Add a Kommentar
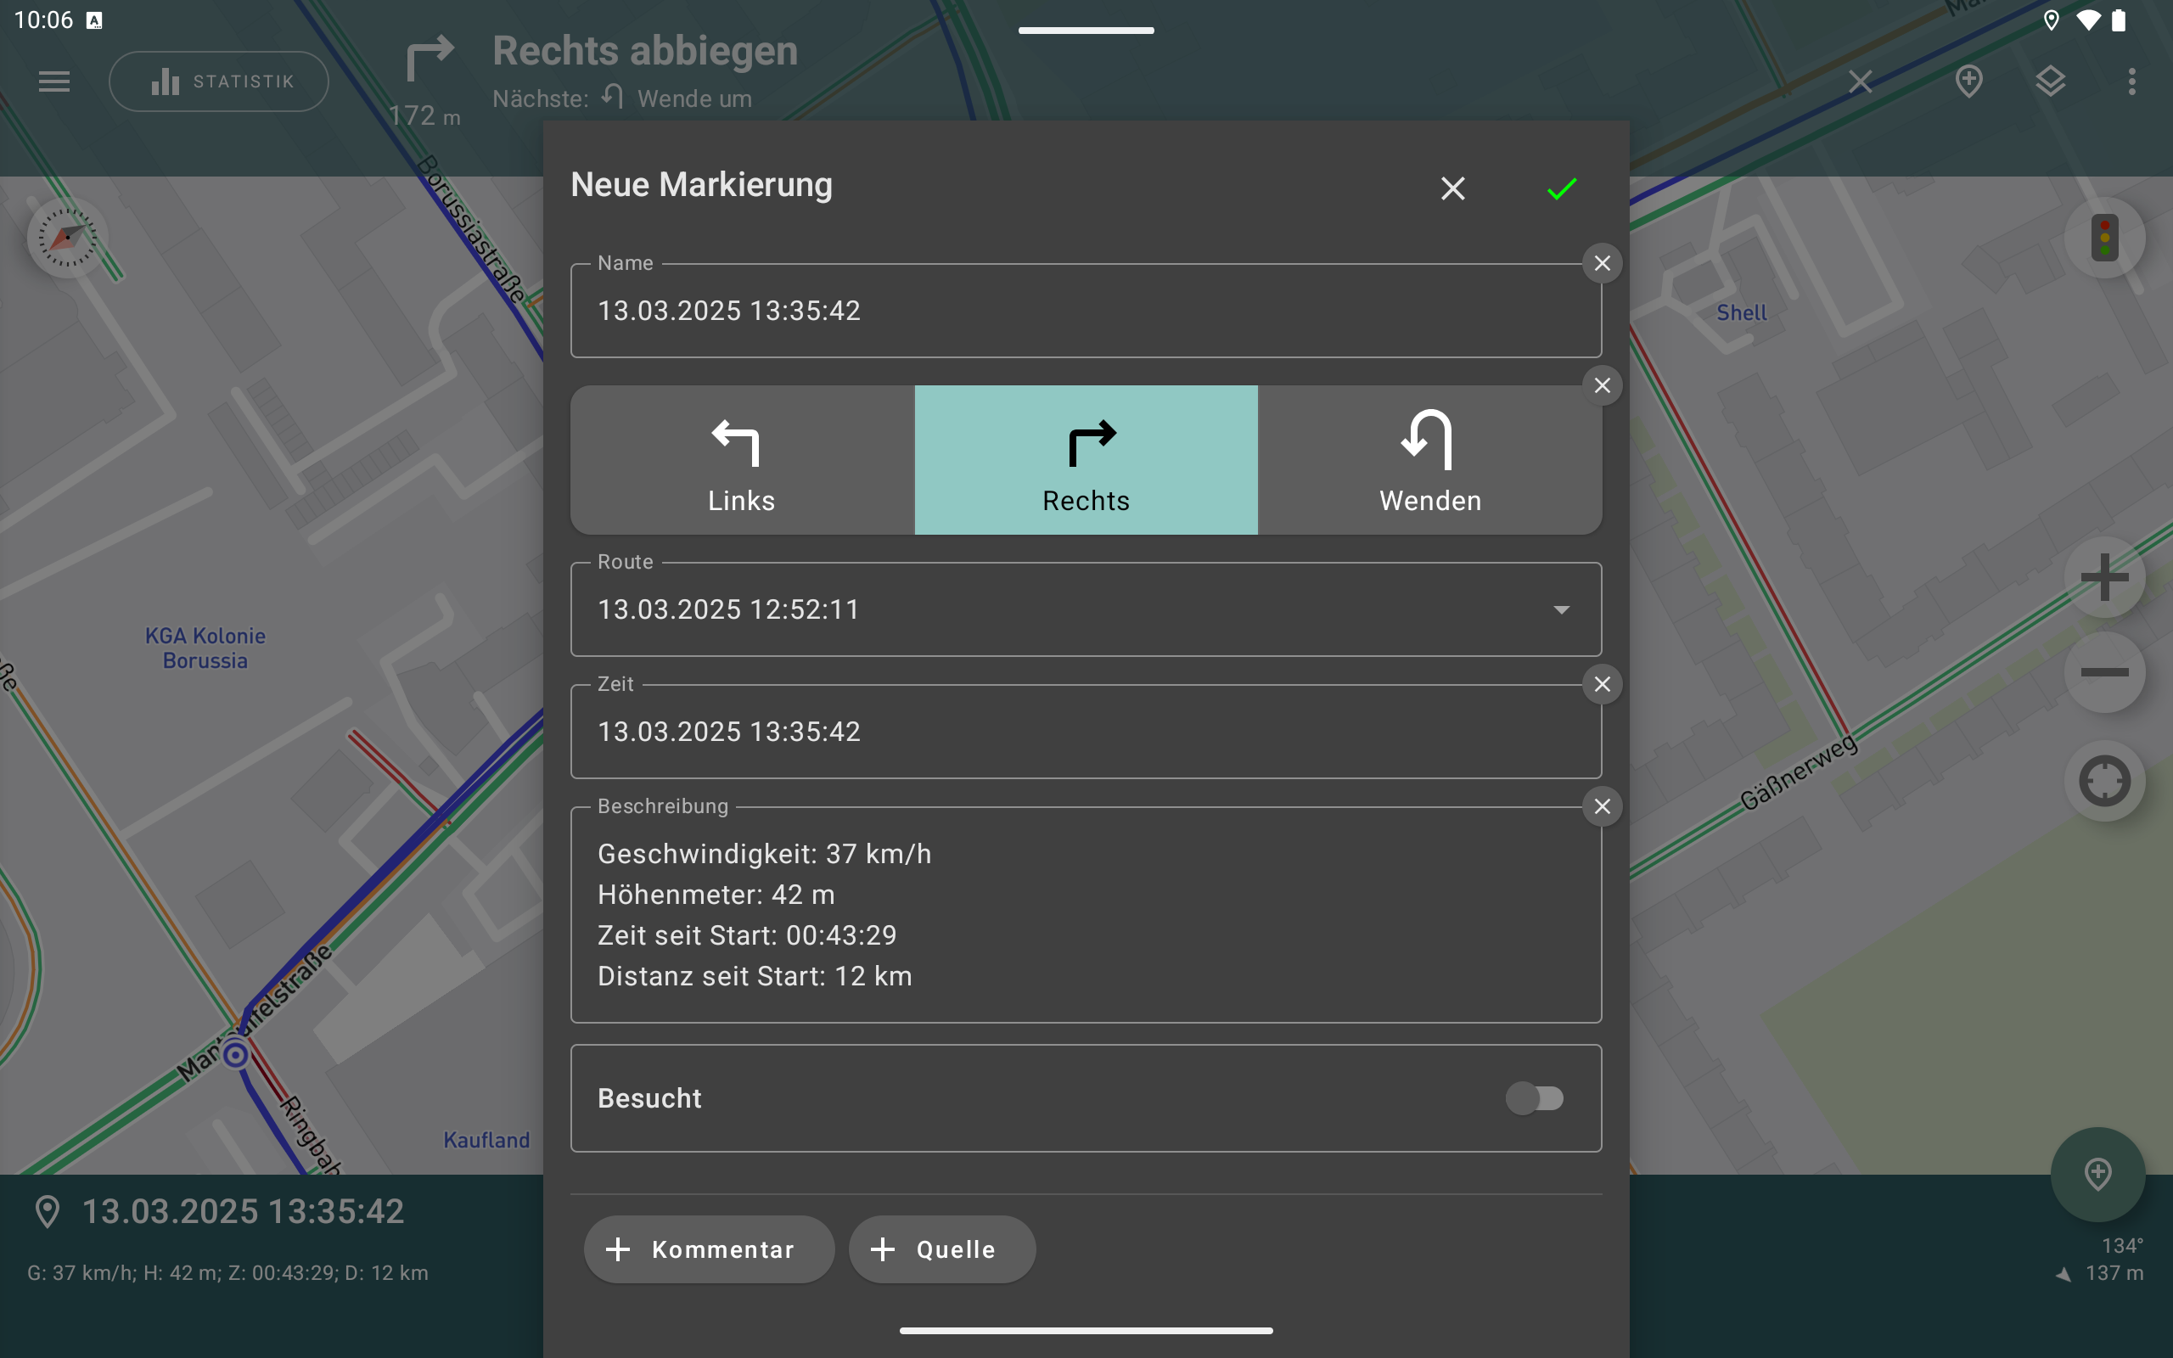The width and height of the screenshot is (2173, 1358). point(709,1249)
